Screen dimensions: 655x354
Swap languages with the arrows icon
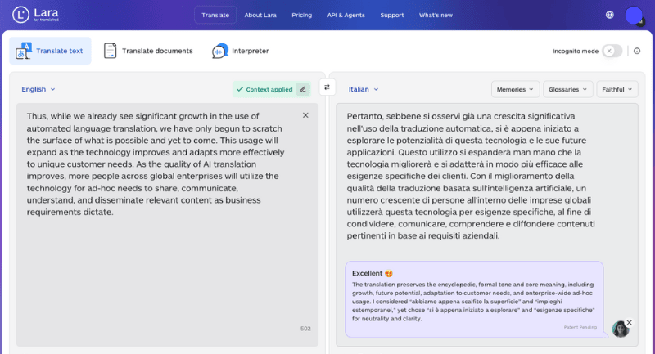click(x=327, y=87)
